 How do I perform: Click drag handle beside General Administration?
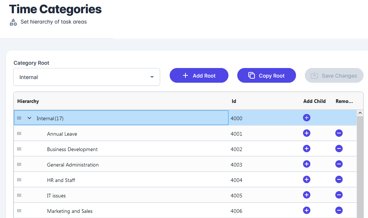coord(19,164)
